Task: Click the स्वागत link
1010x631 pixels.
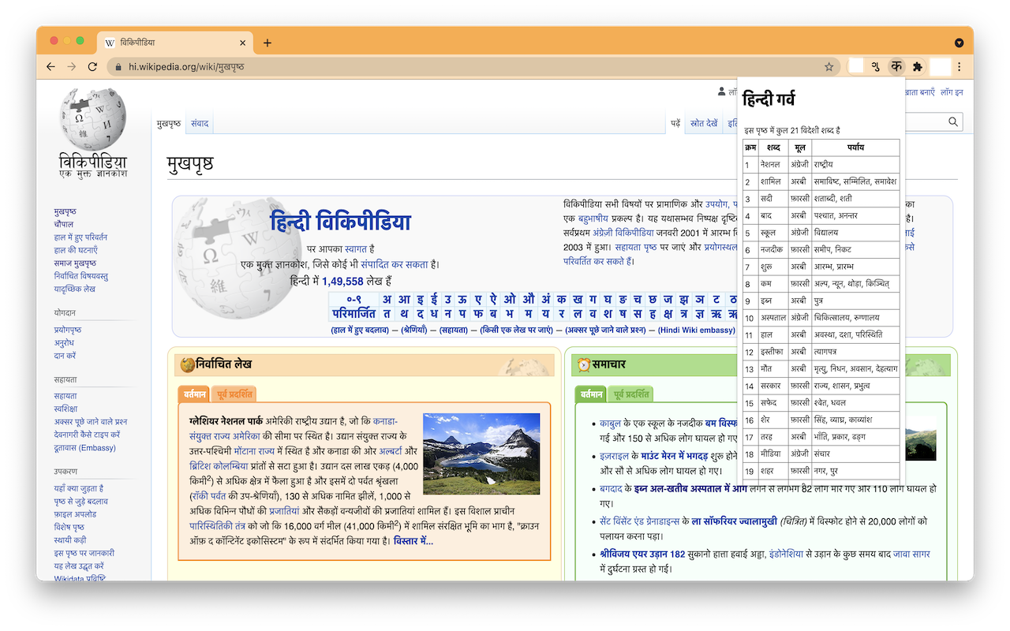Action: 356,248
